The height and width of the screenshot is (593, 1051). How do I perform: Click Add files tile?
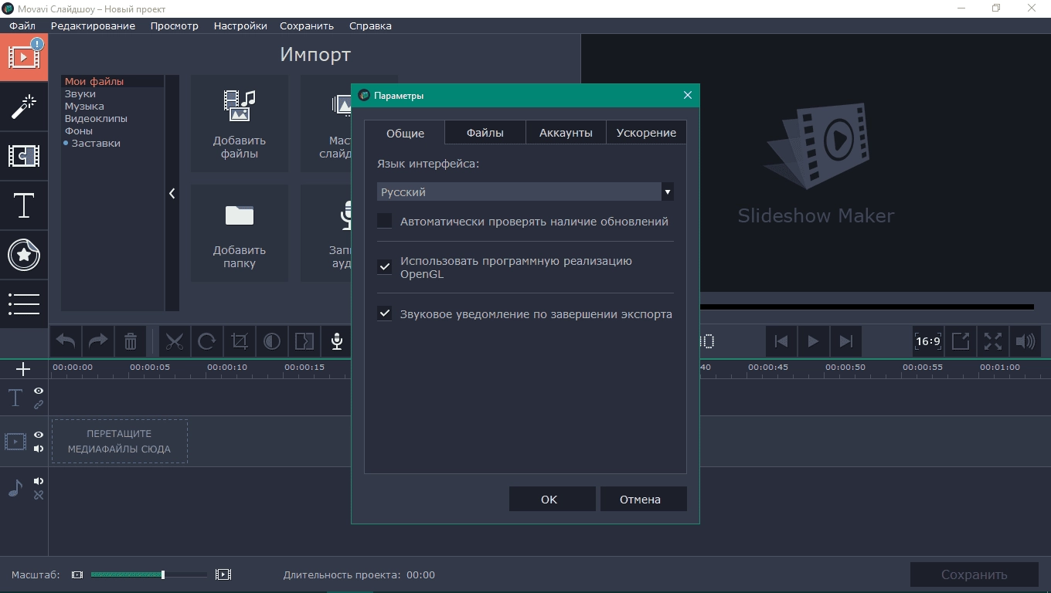pyautogui.click(x=240, y=124)
